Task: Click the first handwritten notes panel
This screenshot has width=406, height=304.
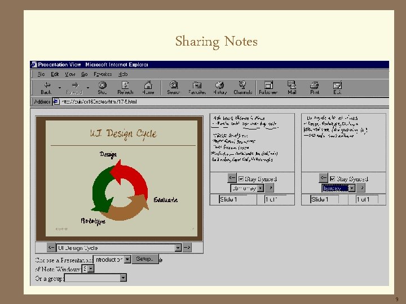Action: [x=252, y=142]
